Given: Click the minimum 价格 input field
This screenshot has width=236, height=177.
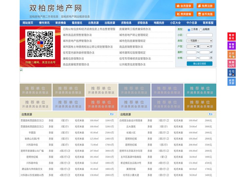Looking at the screenshot, I should click(x=191, y=58).
